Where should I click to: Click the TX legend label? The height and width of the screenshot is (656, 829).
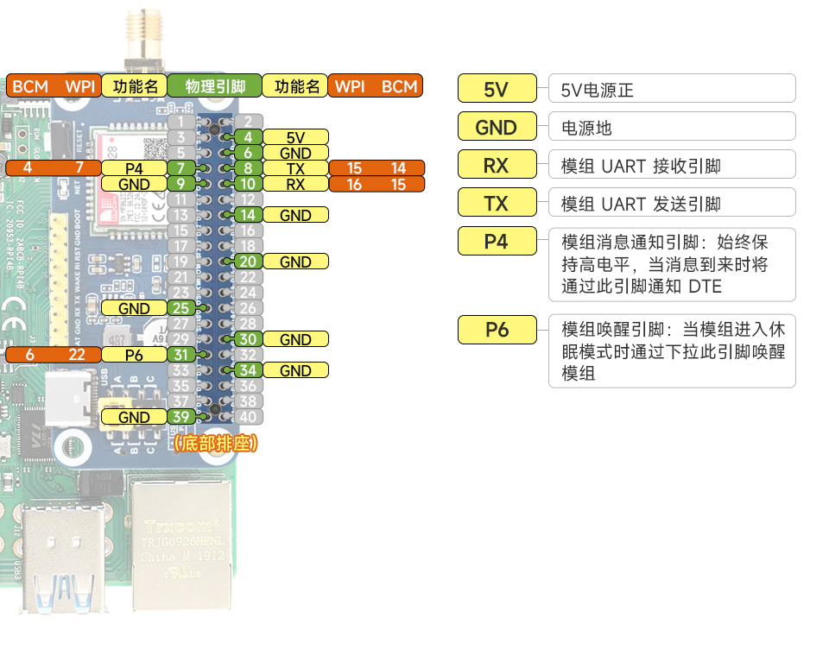[497, 202]
